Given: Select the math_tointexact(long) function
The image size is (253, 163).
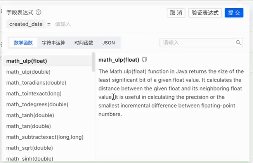Looking at the screenshot, I should tap(34, 94).
